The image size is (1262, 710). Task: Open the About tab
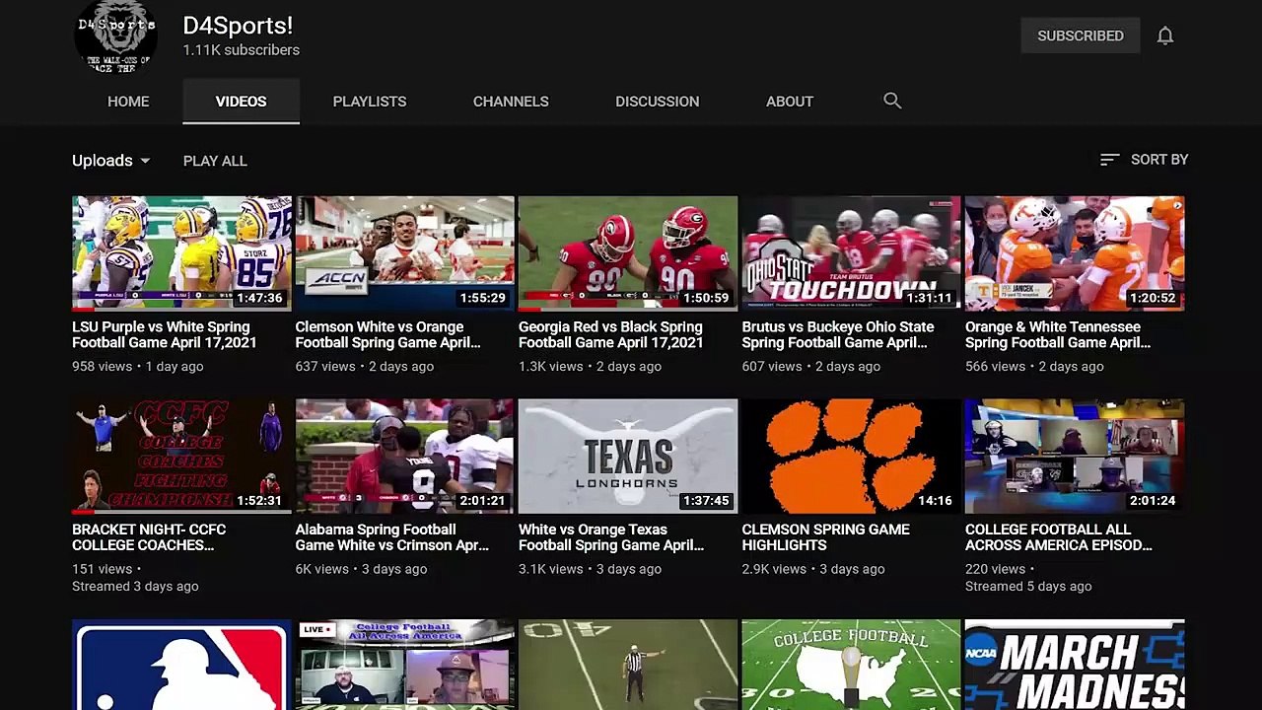[790, 102]
